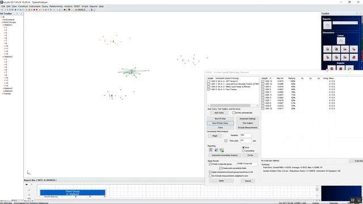Expand the Instruments tree node
The image size is (363, 204).
[2, 20]
